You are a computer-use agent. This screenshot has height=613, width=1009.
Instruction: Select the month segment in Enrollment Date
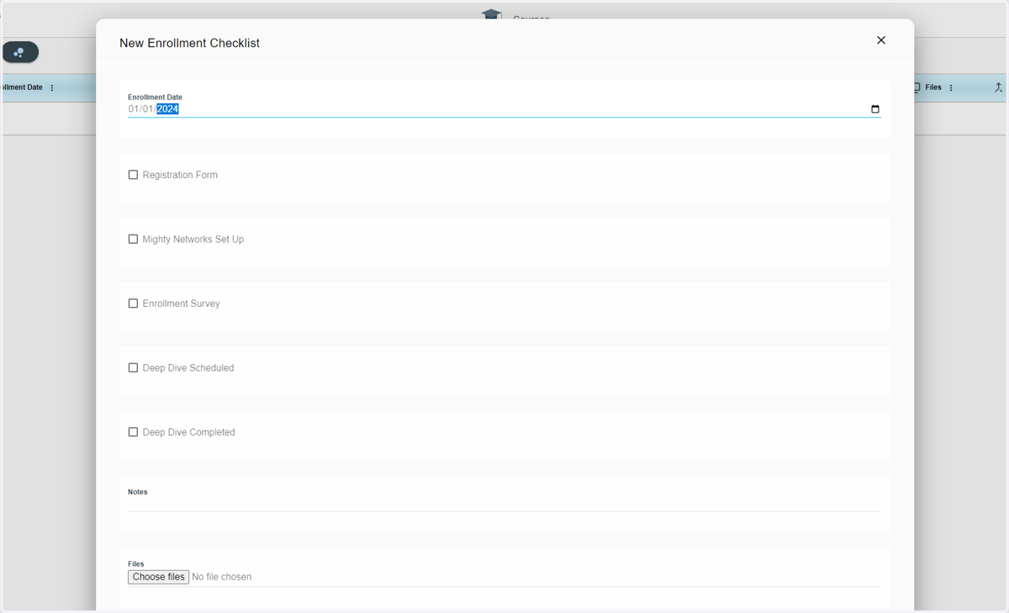pyautogui.click(x=134, y=109)
